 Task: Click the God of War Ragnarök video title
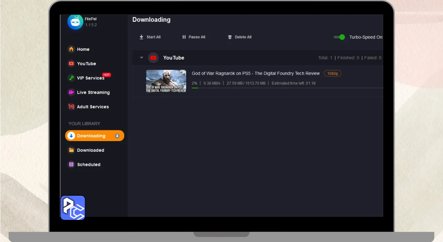click(x=256, y=74)
